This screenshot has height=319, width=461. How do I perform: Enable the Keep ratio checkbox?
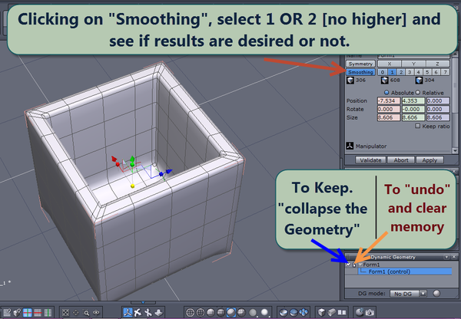(x=417, y=126)
